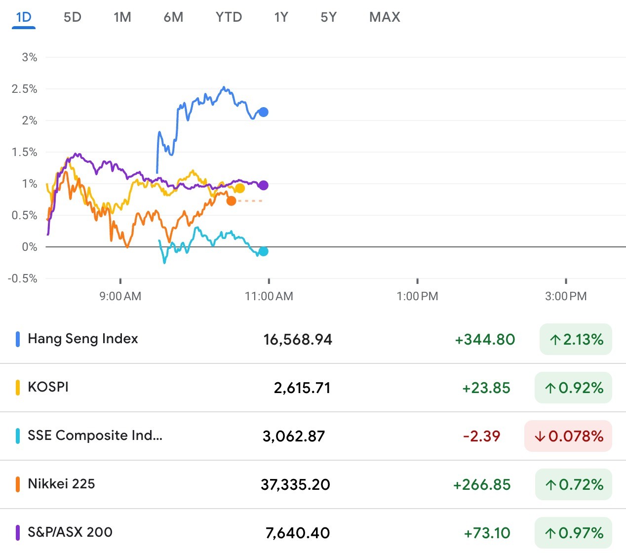This screenshot has height=555, width=626.
Task: Open the Nikkei 225 row
Action: [313, 484]
